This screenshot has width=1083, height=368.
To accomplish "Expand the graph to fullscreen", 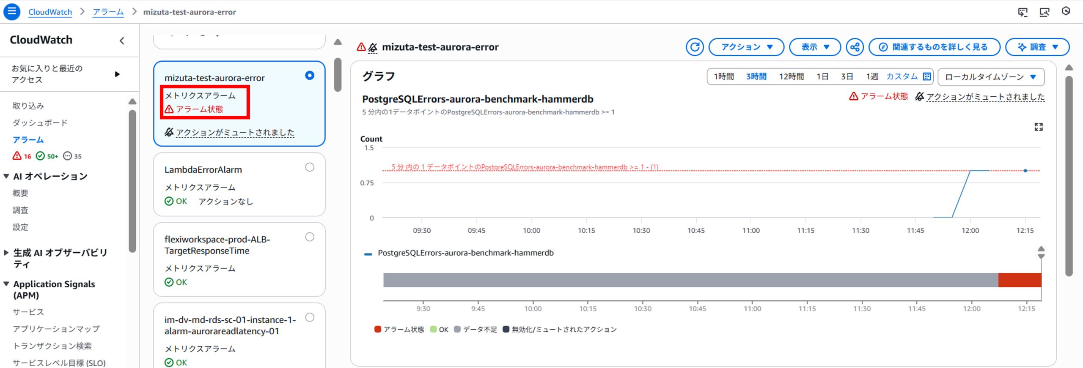I will tap(1038, 127).
